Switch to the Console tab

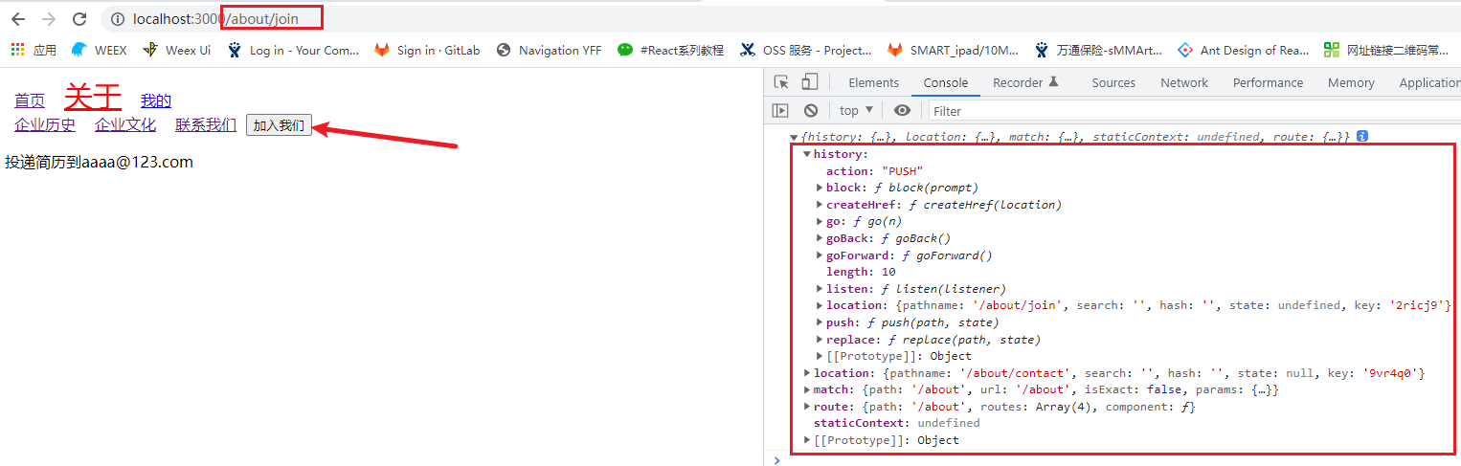[x=945, y=83]
